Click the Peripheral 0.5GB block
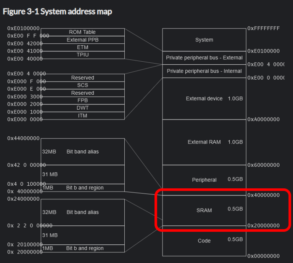Viewport: 293px width, 263px height. point(204,180)
